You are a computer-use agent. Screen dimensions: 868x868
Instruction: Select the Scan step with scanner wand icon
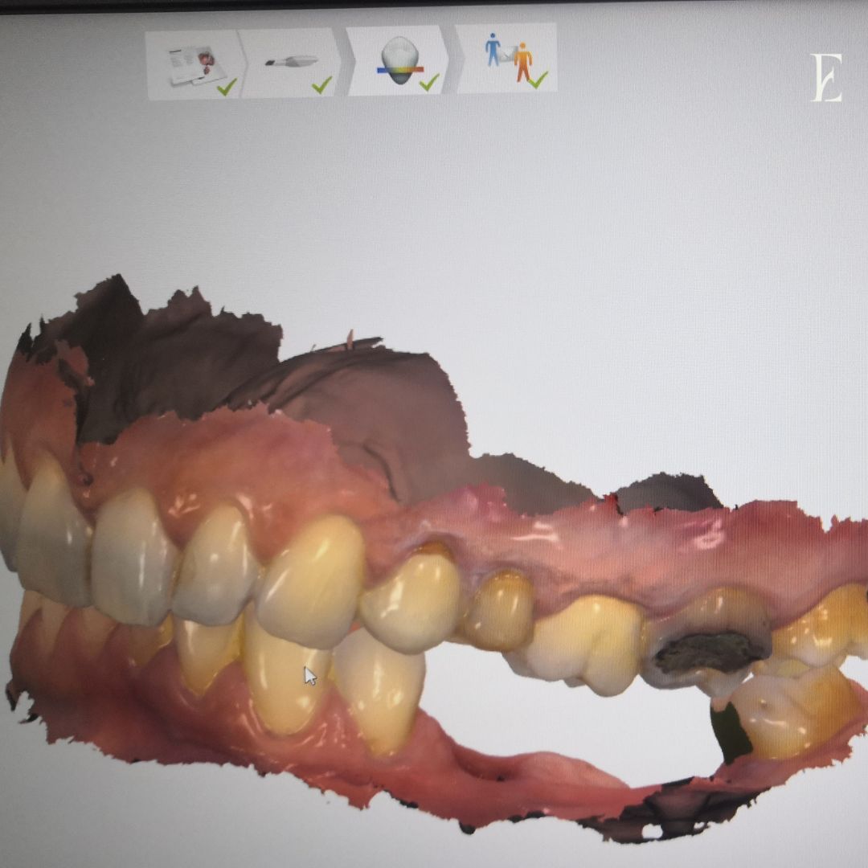291,63
